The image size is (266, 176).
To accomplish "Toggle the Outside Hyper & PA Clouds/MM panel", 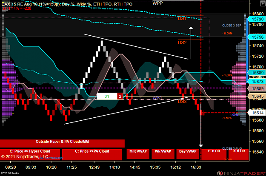I will click(62, 143).
